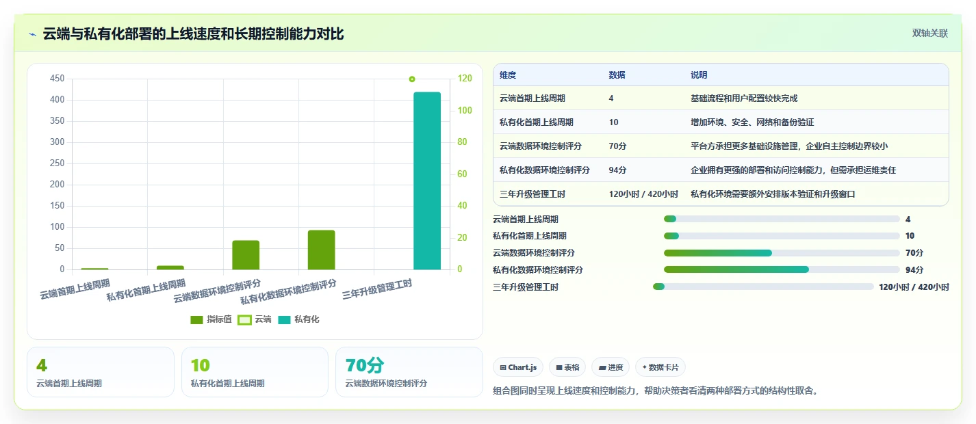This screenshot has width=976, height=424.
Task: Click the 三年升级管理工时 progress bar
Action: 763,287
